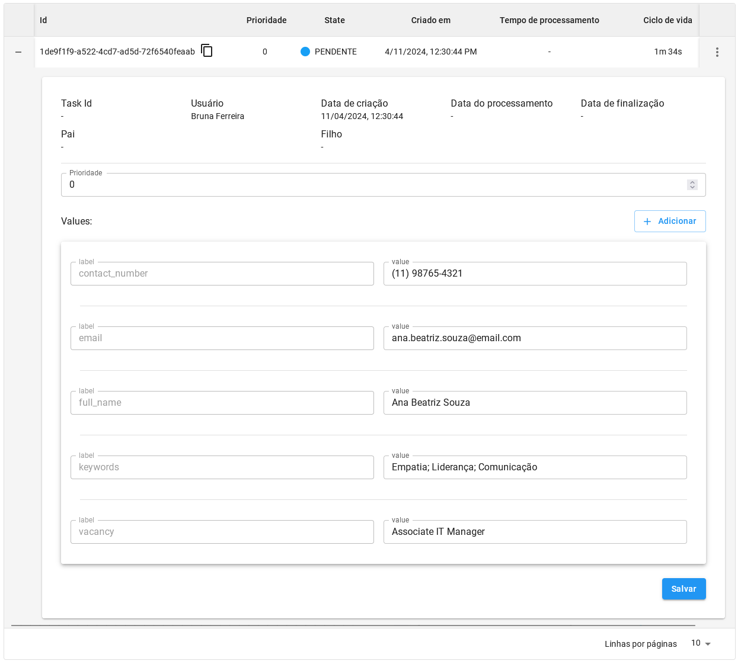Save changes with the Salvar button
This screenshot has width=741, height=664.
tap(683, 589)
